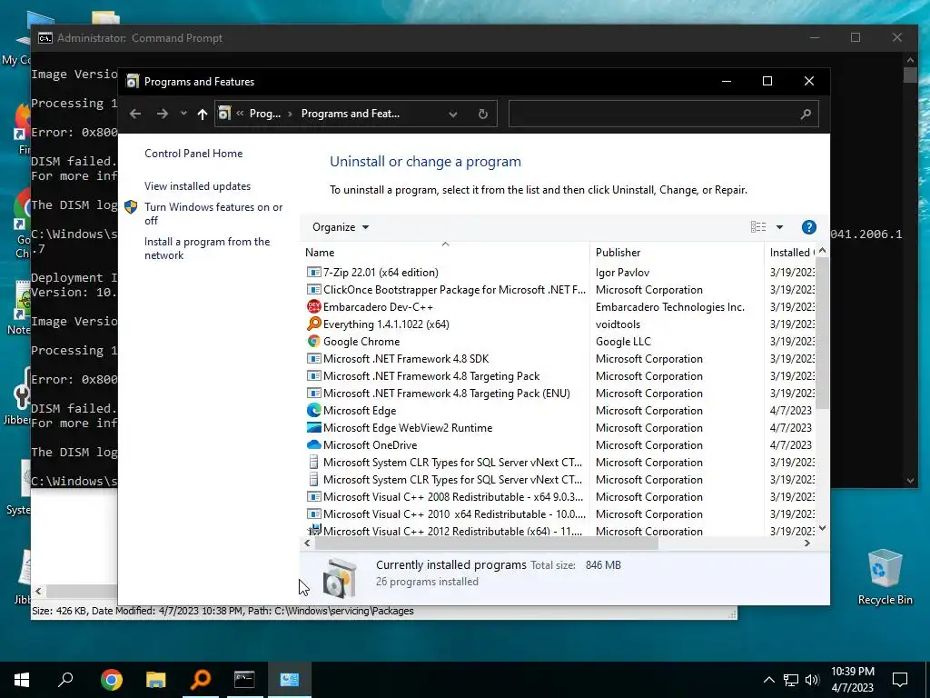Expand the address bar history dropdown
The height and width of the screenshot is (698, 930).
[452, 114]
